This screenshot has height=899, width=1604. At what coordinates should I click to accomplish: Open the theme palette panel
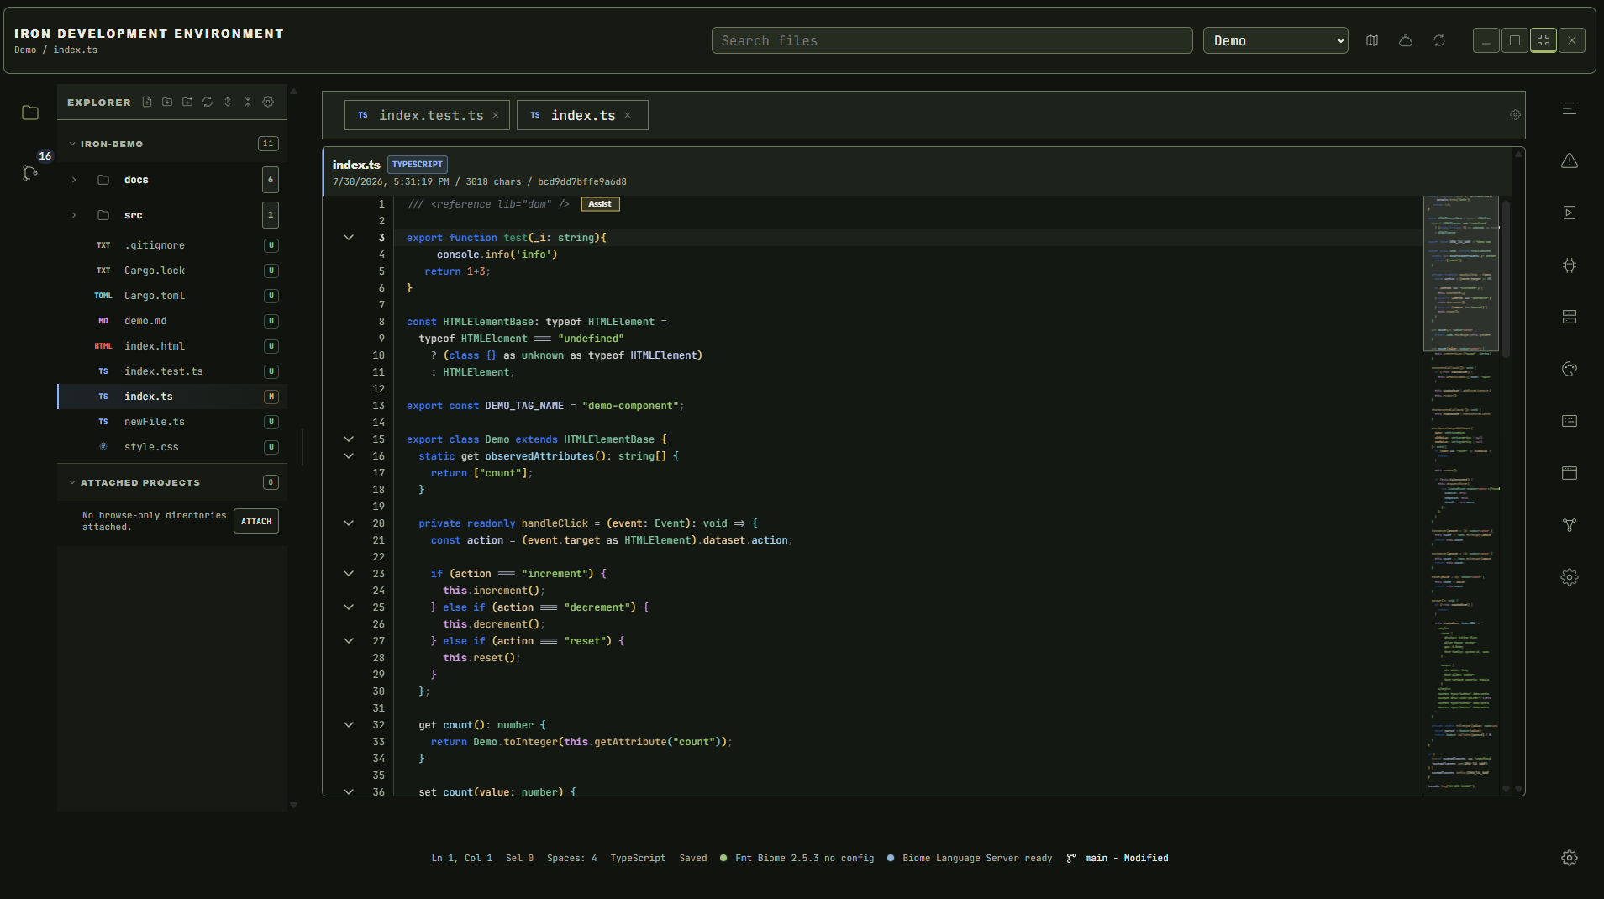tap(1570, 369)
